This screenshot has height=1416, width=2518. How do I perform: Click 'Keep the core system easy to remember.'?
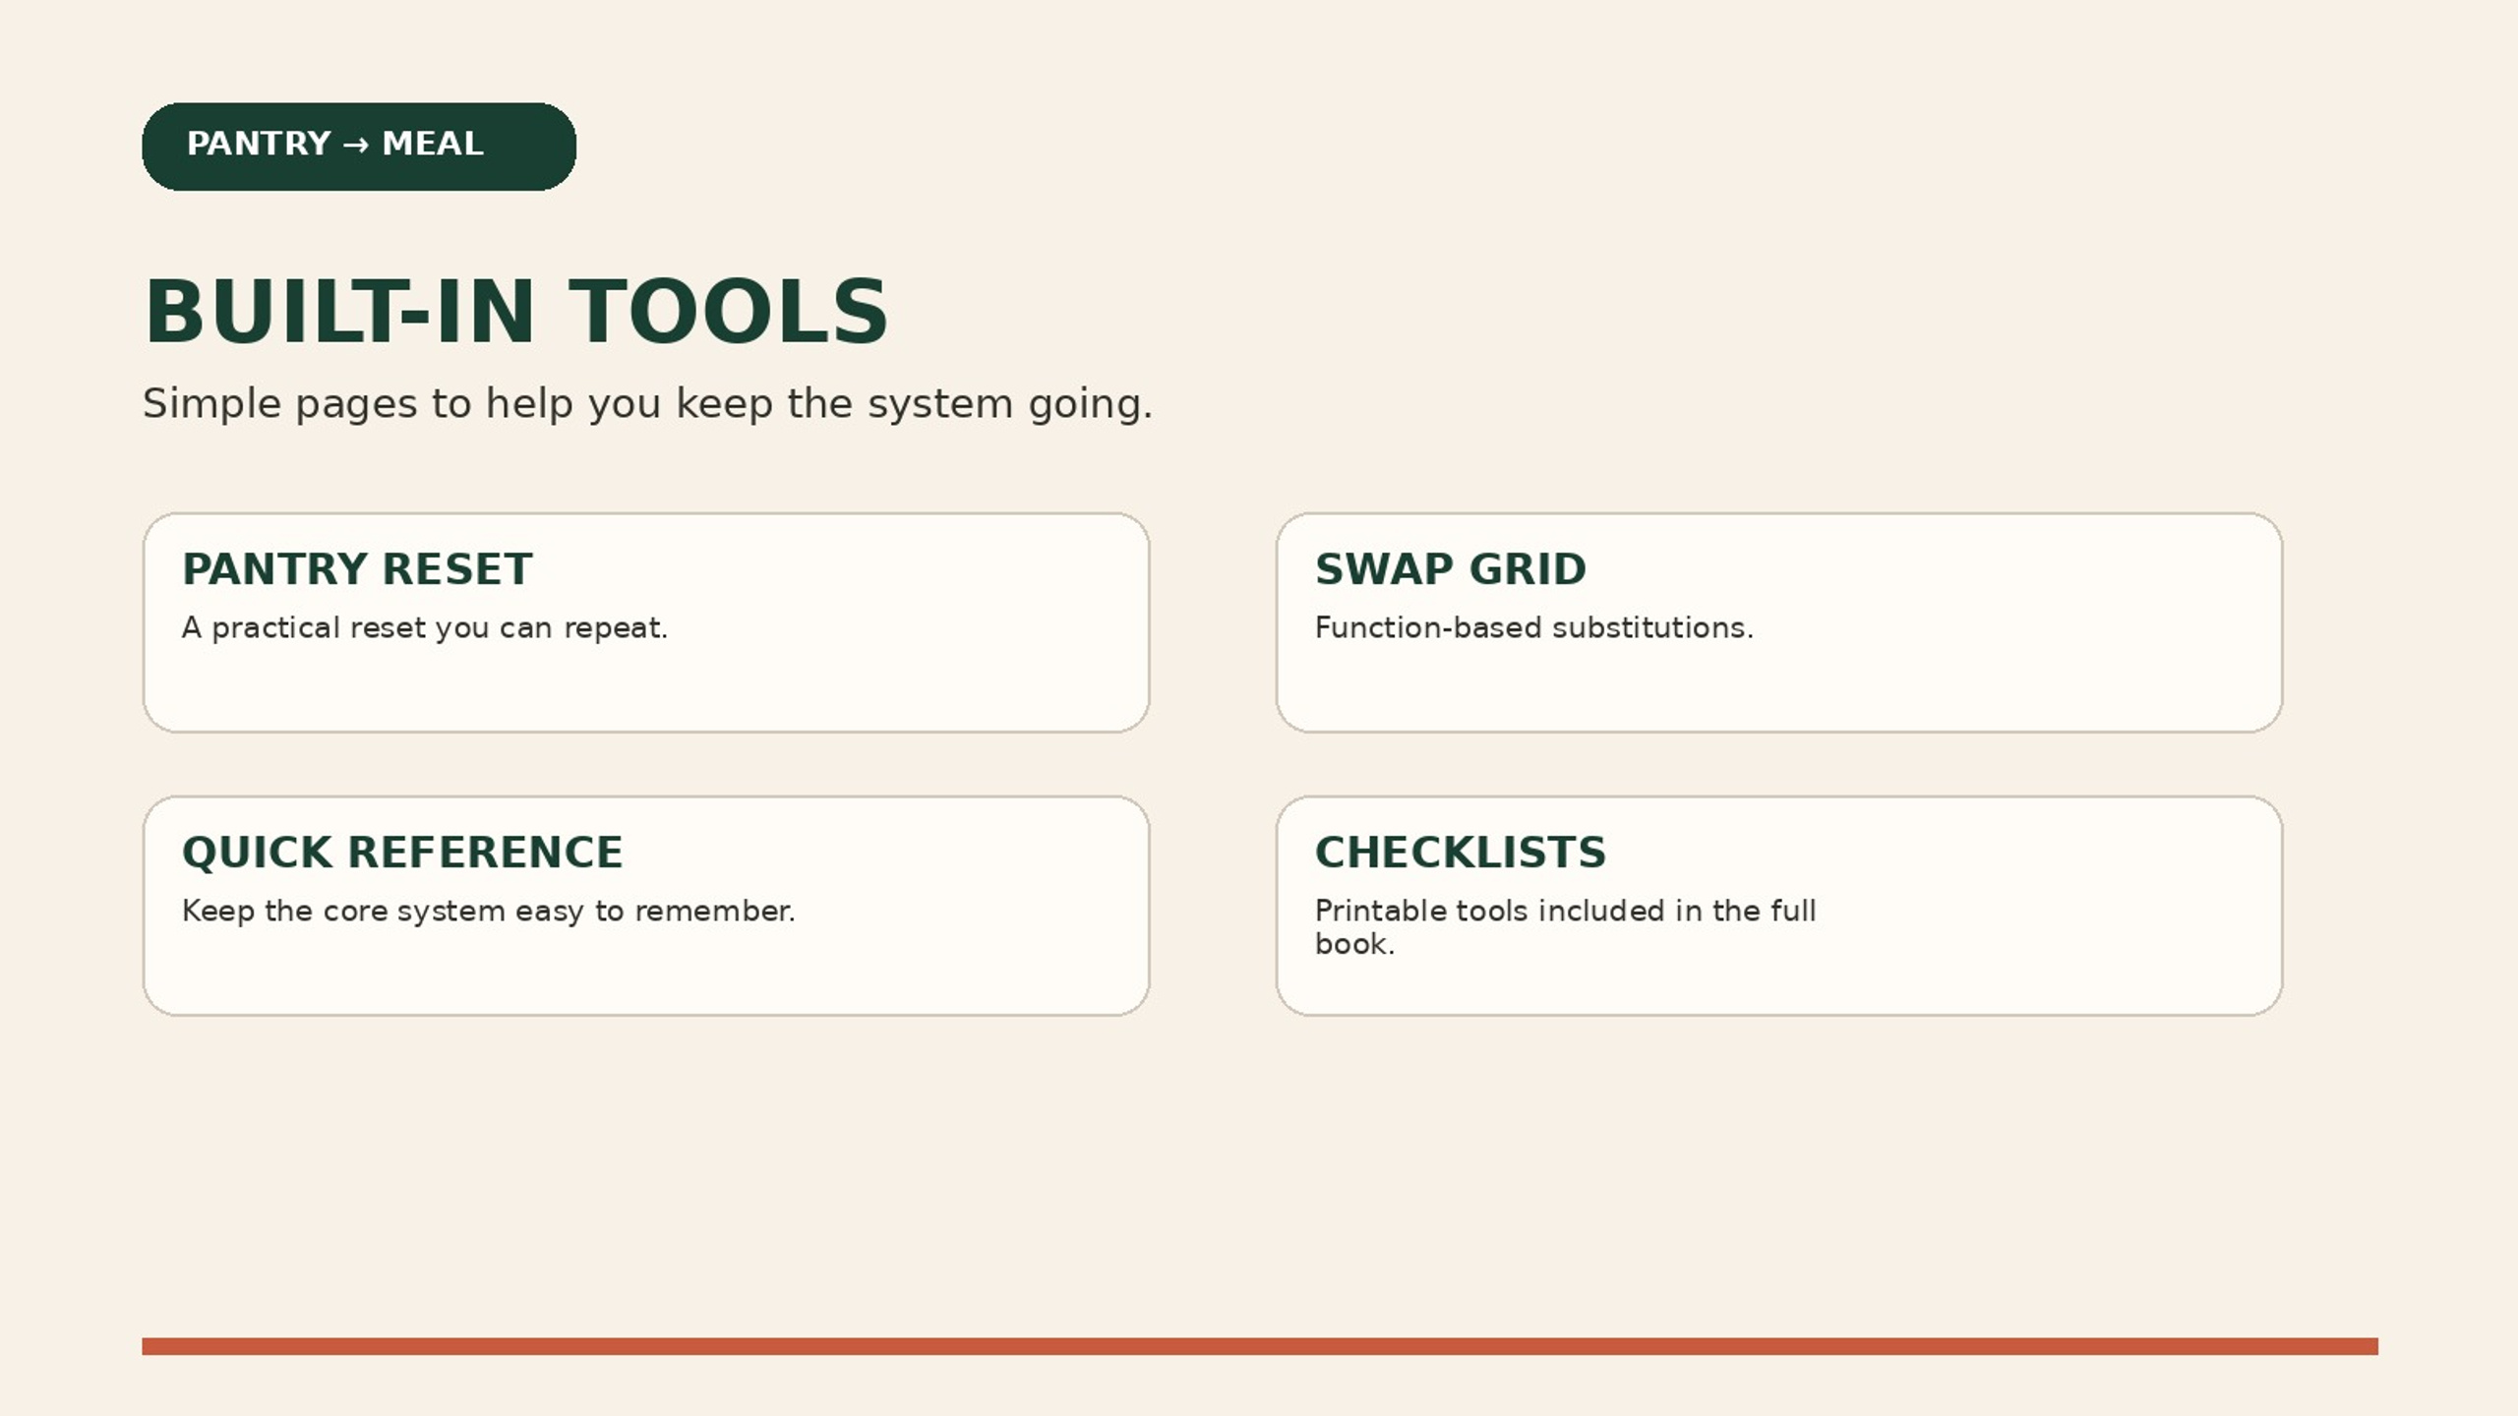point(489,912)
